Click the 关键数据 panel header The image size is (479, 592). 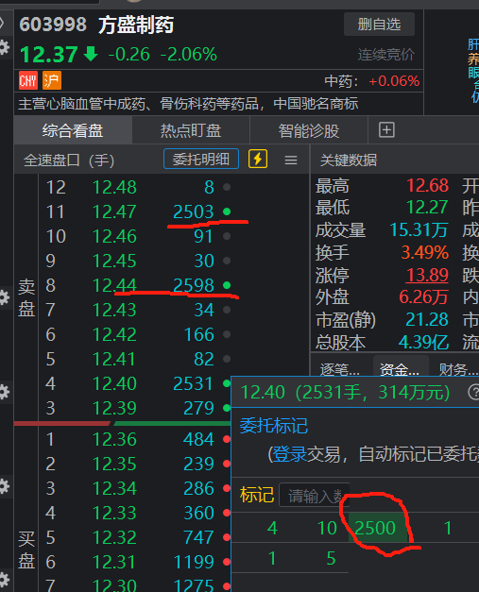point(349,161)
